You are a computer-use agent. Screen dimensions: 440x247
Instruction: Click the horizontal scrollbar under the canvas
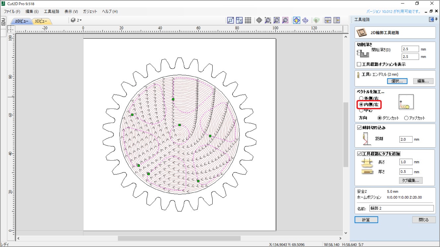point(179,238)
